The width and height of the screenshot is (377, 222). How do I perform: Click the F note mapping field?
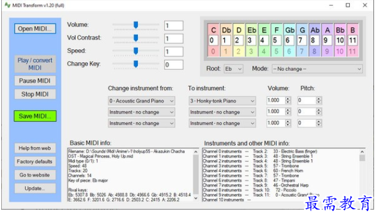tap(276, 40)
